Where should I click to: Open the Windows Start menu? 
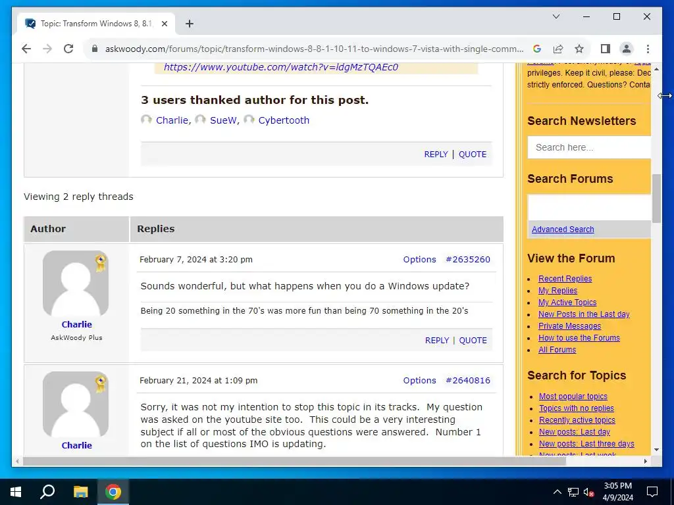[16, 492]
